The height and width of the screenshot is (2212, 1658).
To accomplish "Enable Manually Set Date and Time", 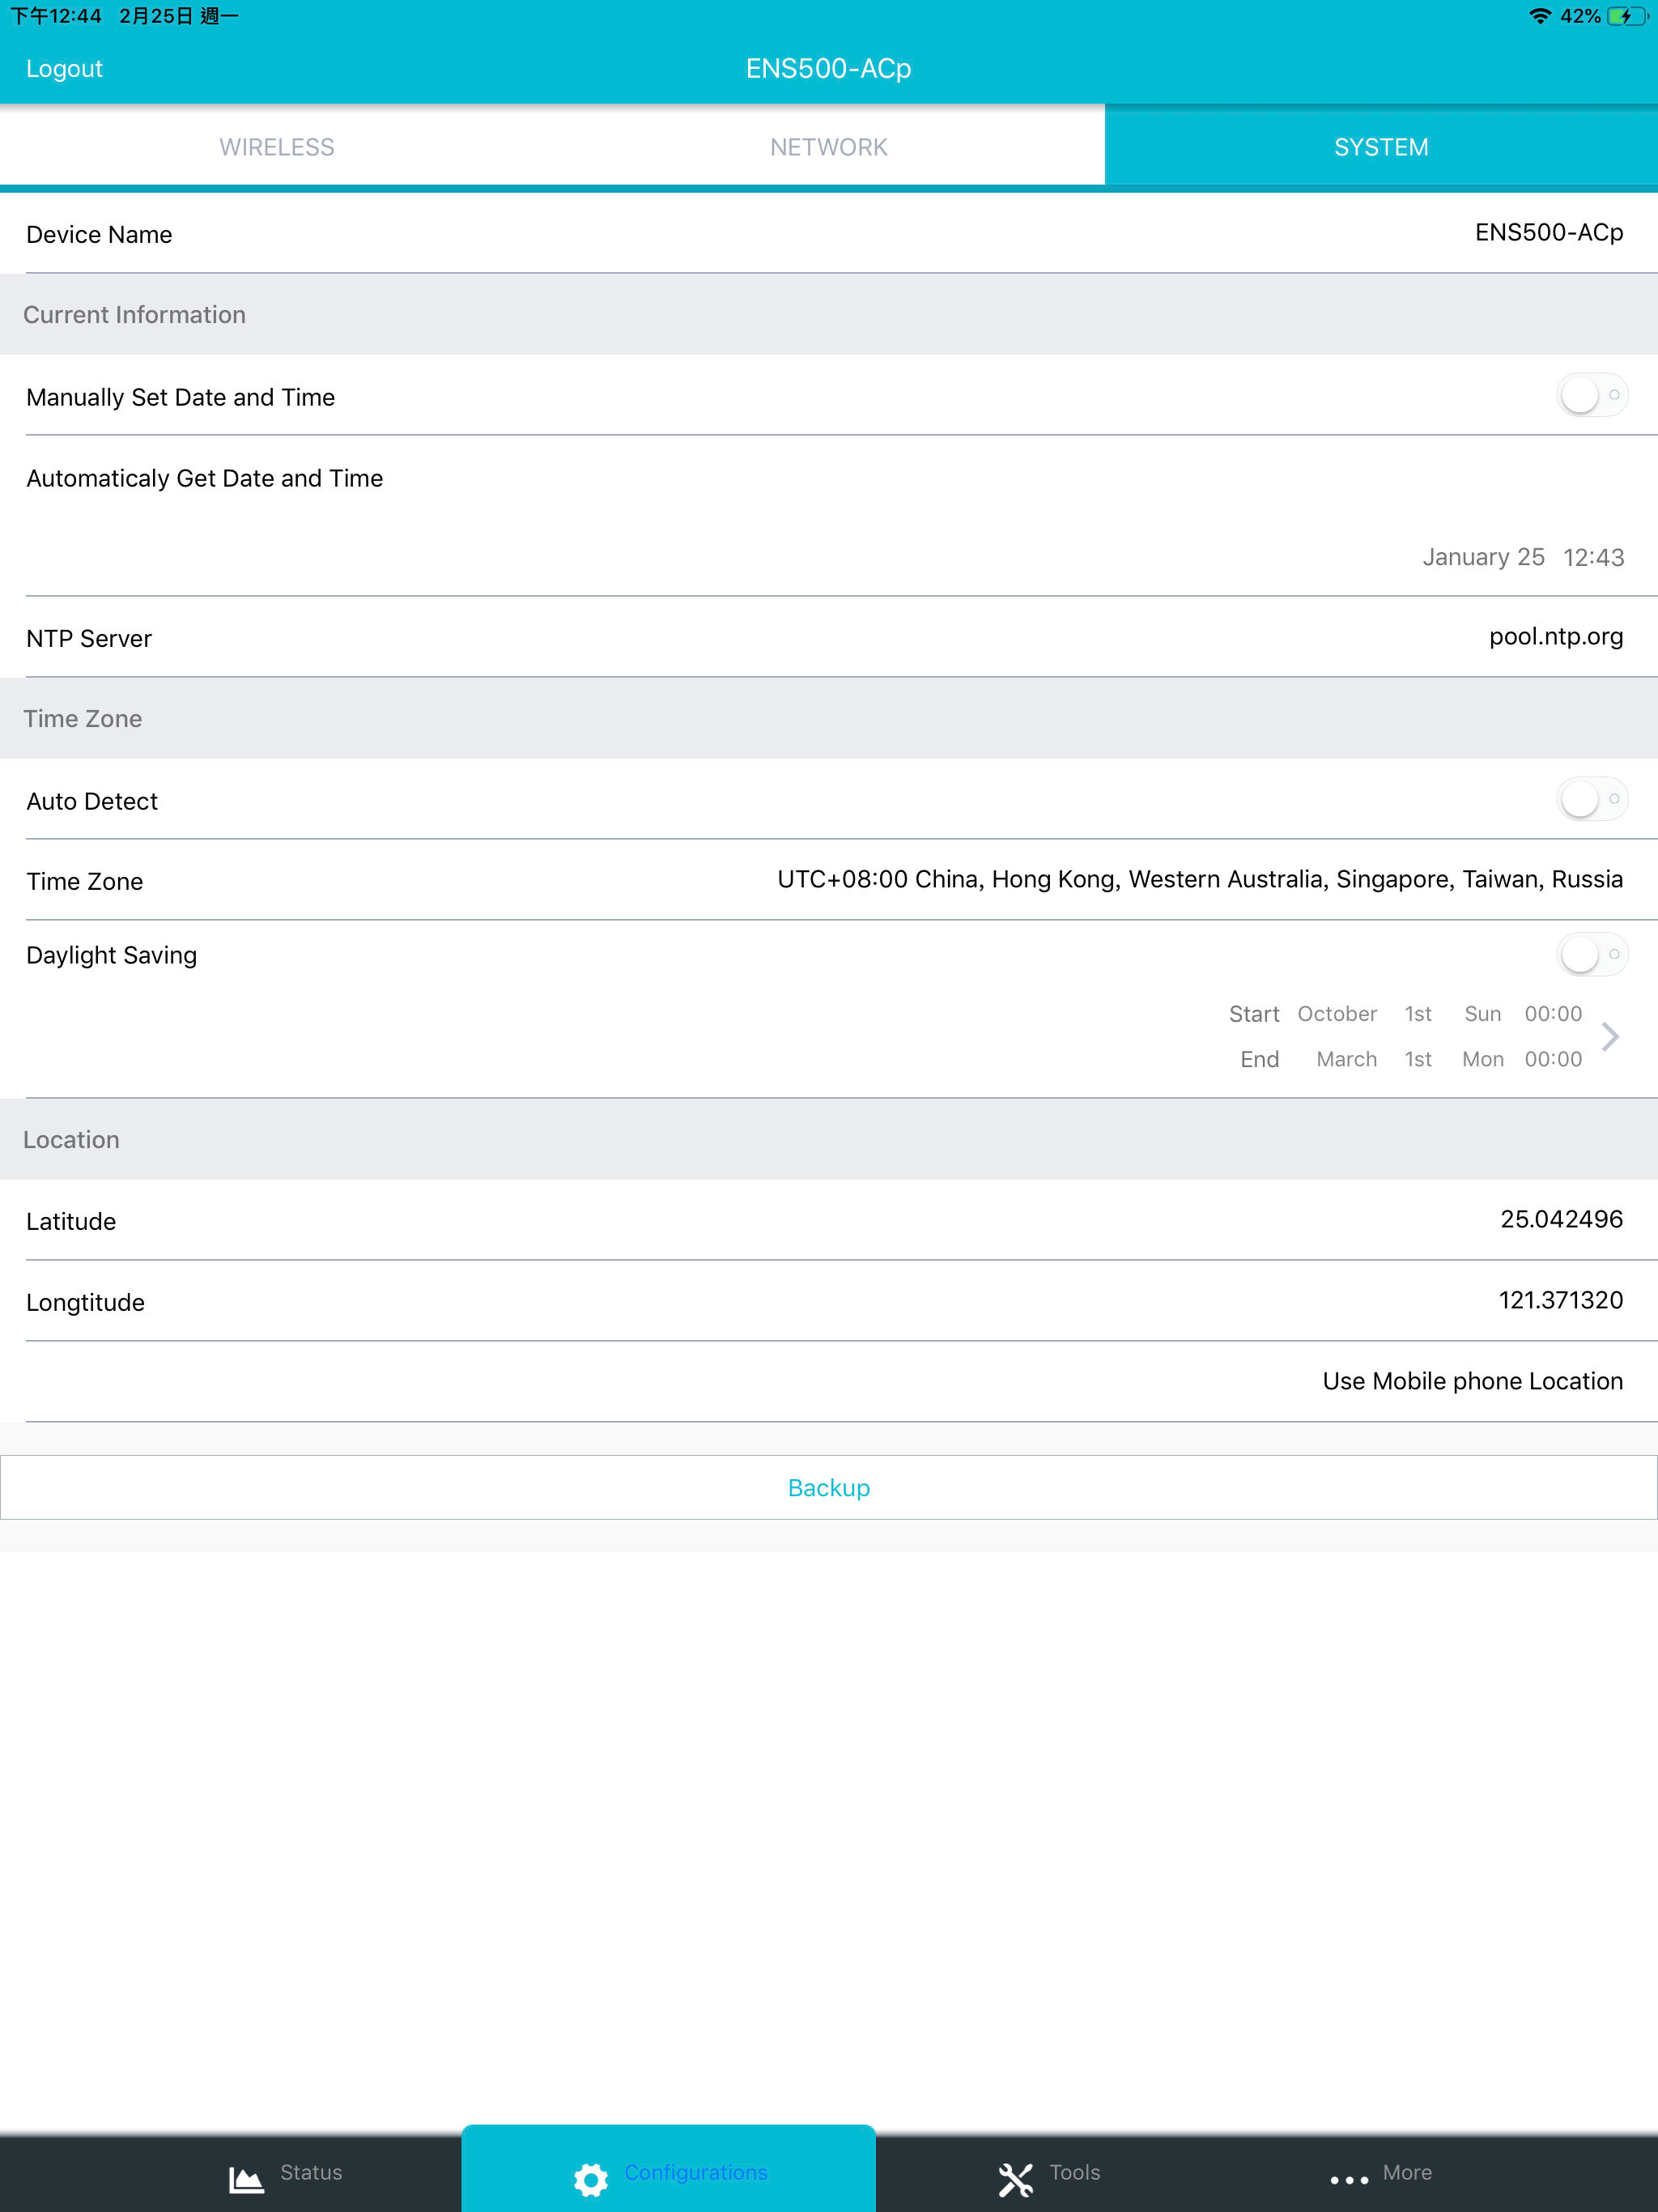I will [x=1592, y=395].
